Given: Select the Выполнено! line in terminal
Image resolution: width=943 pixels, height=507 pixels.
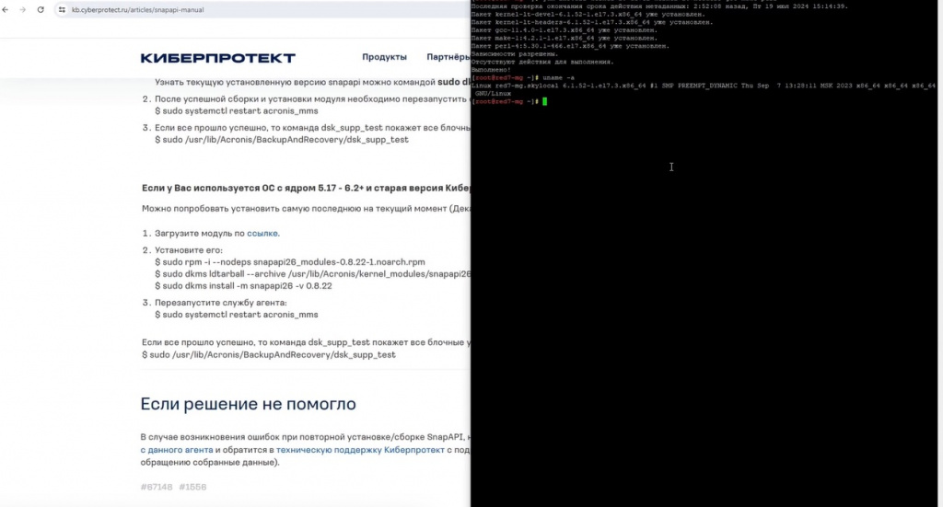Looking at the screenshot, I should coord(491,70).
